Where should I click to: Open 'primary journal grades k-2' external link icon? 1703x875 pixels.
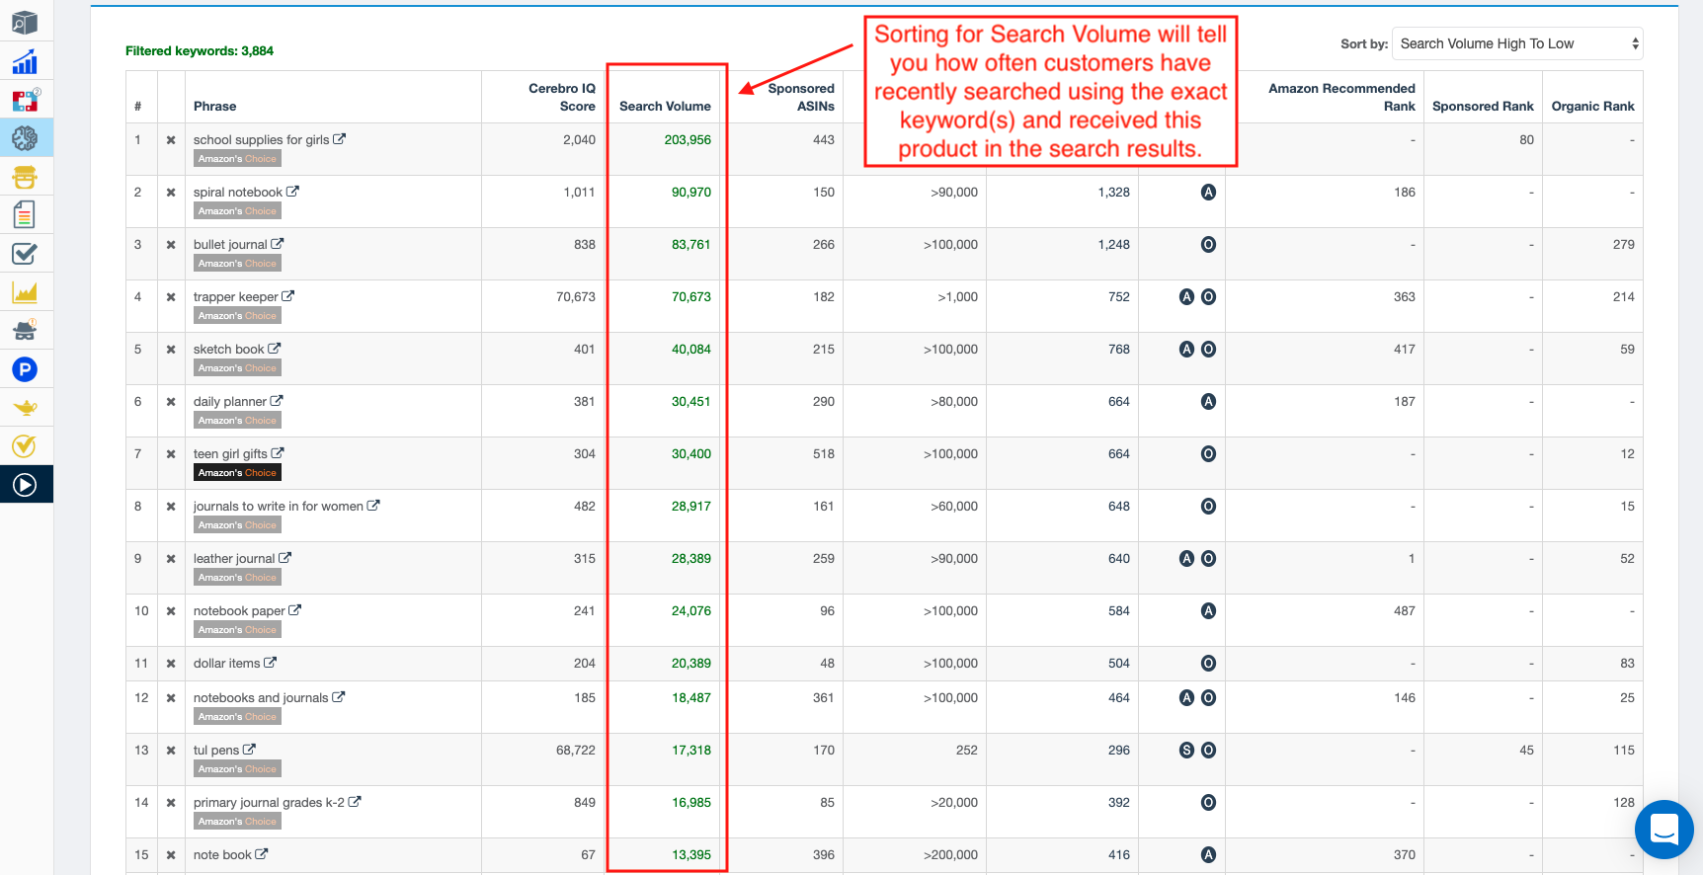tap(355, 802)
